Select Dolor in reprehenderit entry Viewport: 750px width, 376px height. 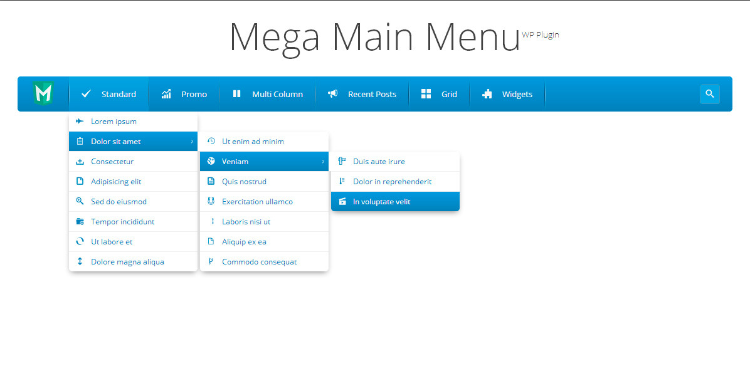395,182
